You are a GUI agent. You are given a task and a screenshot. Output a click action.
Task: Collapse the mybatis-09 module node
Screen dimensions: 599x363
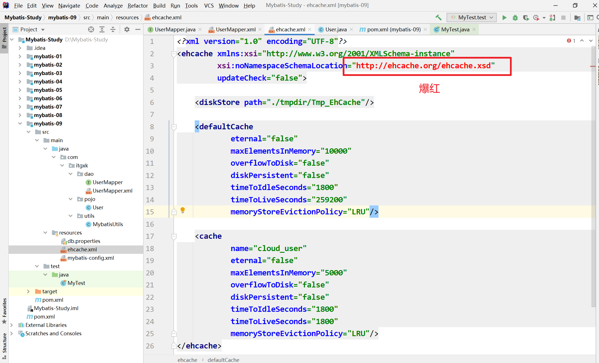click(x=20, y=123)
